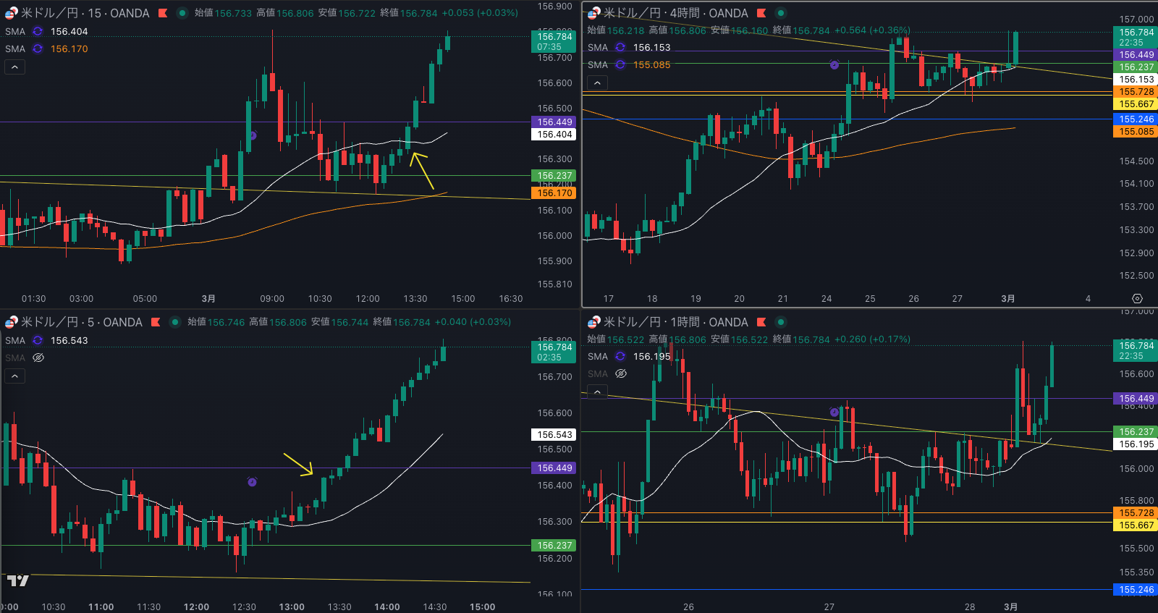Click the red flag on 15-minute chart
The height and width of the screenshot is (613, 1158).
163,13
